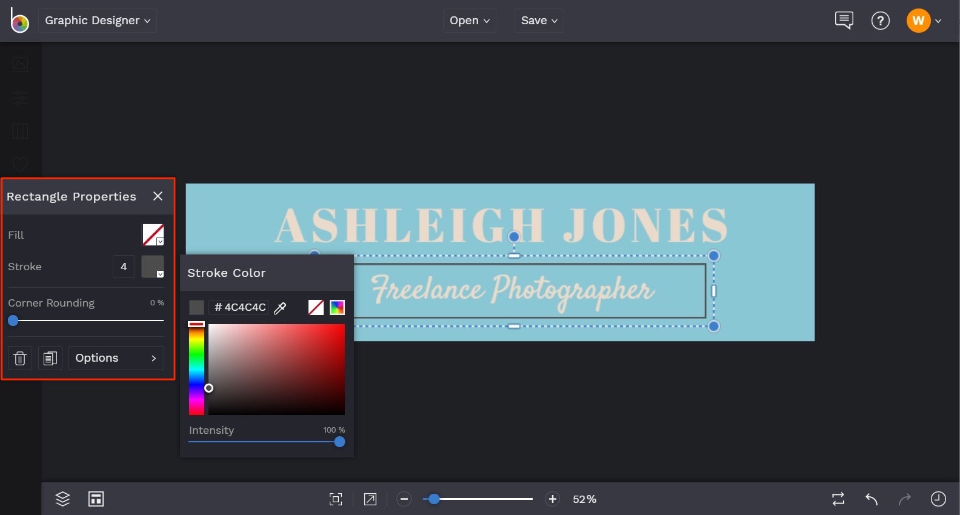Select the Customize sliders sidebar icon

click(x=21, y=98)
